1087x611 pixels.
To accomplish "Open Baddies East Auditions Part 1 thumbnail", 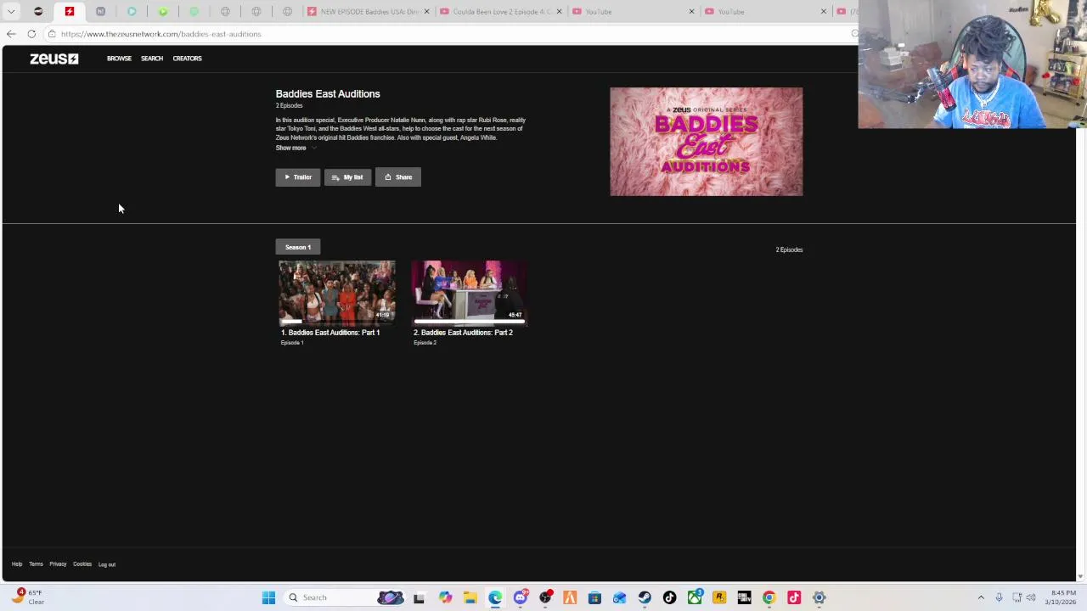I will pyautogui.click(x=337, y=293).
